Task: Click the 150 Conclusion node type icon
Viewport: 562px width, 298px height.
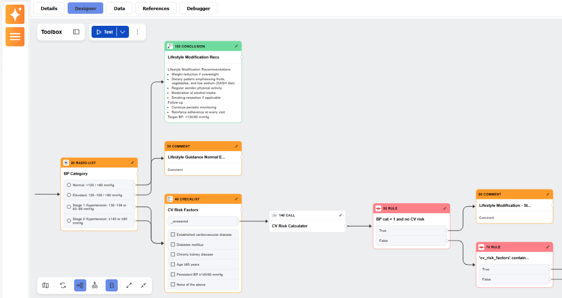Action: pos(170,46)
